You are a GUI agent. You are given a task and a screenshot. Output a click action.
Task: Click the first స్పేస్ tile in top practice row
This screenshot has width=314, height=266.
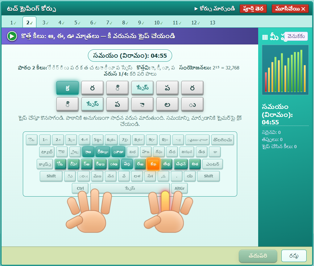tap(143, 88)
